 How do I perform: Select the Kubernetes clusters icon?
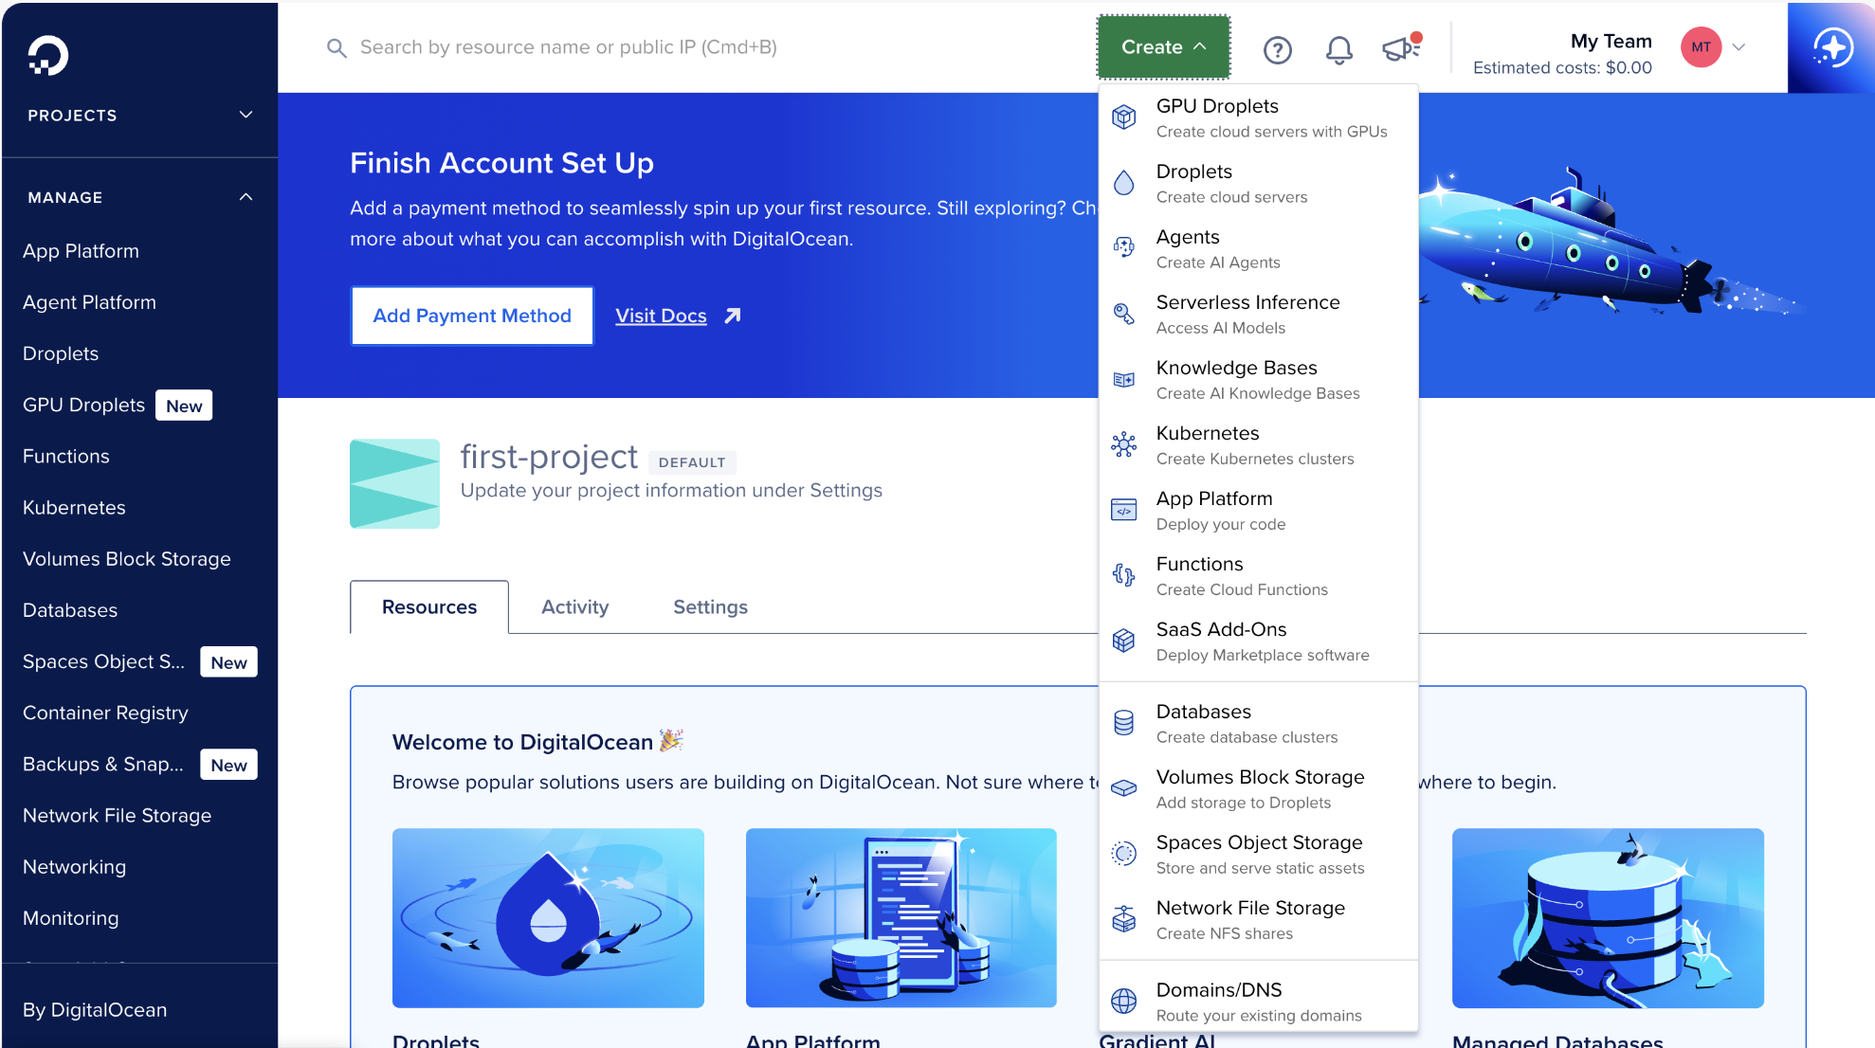1124,443
